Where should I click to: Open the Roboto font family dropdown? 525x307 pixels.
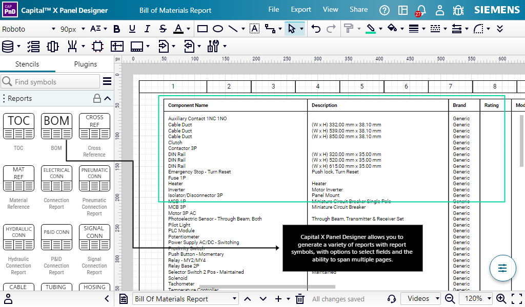point(29,29)
